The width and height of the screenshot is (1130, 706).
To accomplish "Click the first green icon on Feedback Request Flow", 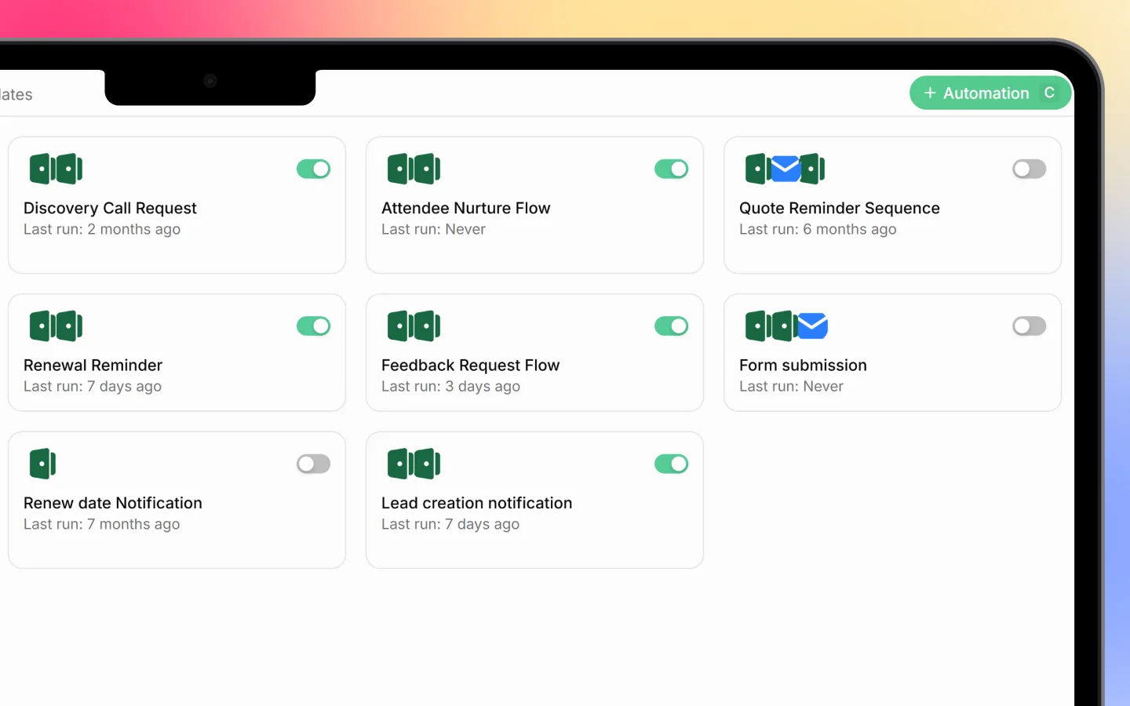I will 400,326.
